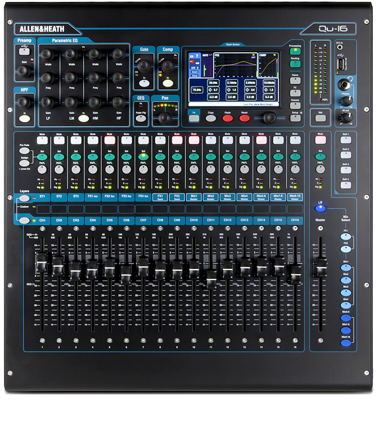The width and height of the screenshot is (376, 428).
Task: Click the Copy key
Action: (211, 118)
